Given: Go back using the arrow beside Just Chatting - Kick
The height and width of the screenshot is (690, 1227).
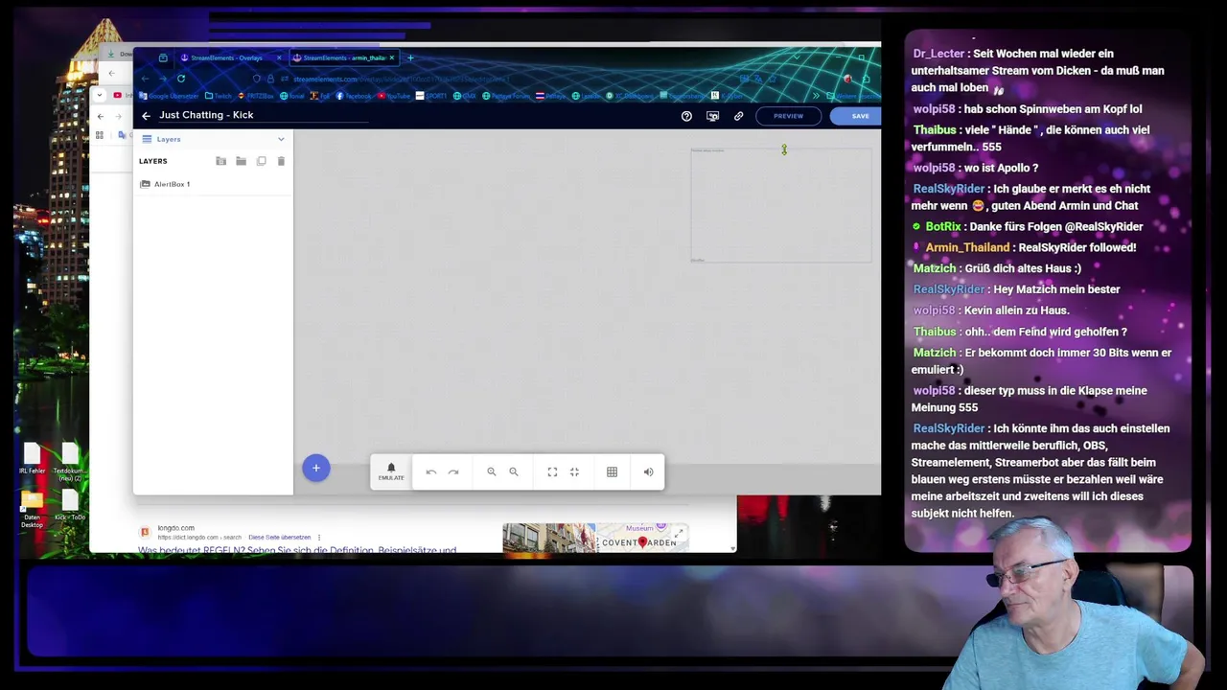Looking at the screenshot, I should pos(146,116).
